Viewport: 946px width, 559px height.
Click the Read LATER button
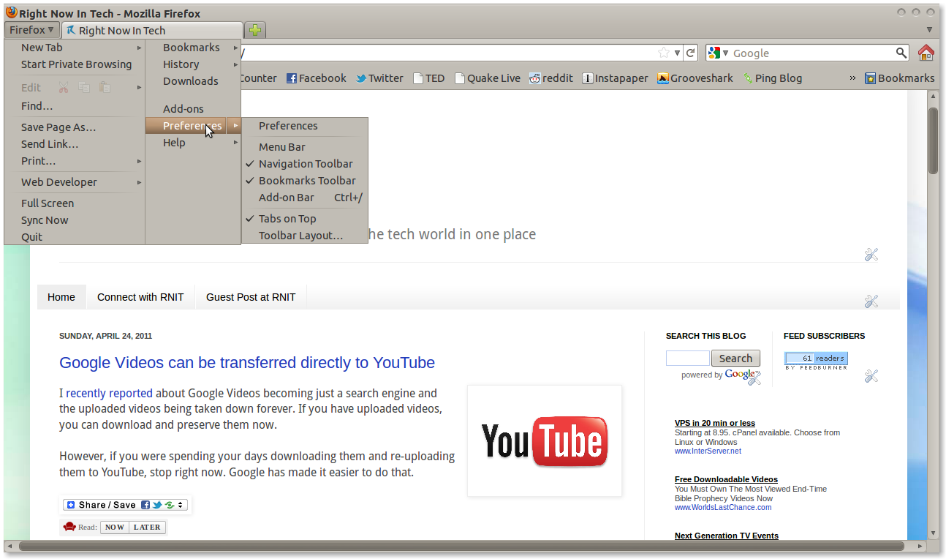147,527
